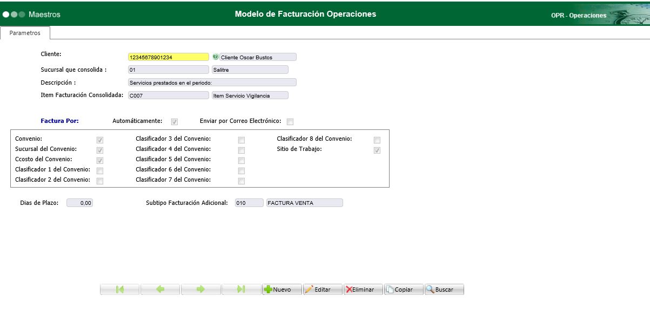This screenshot has width=650, height=310.
Task: Jump to last record arrow
Action: pyautogui.click(x=242, y=290)
